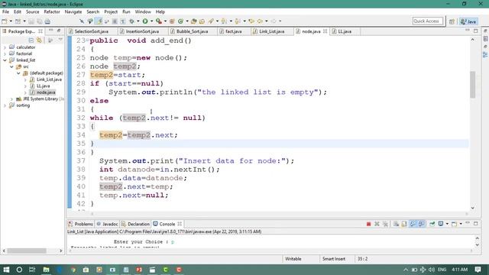Open the Run button dropdown arrow

point(151,21)
